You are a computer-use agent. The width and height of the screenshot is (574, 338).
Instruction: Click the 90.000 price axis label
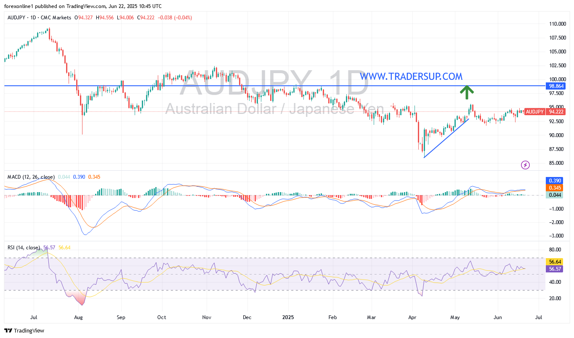tap(557, 135)
